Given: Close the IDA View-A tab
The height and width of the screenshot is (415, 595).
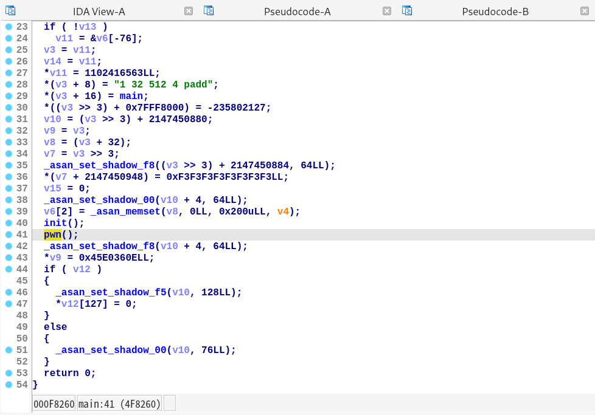Looking at the screenshot, I should click(x=189, y=11).
